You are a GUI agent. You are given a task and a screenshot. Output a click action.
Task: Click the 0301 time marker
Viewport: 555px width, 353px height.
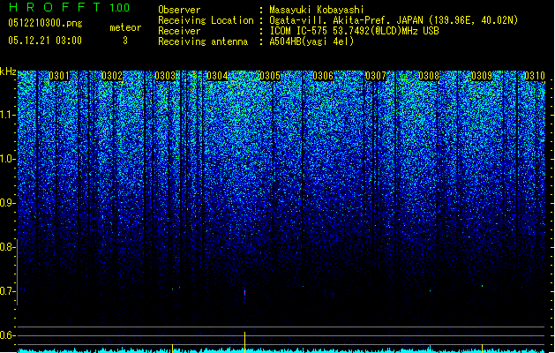pyautogui.click(x=59, y=76)
